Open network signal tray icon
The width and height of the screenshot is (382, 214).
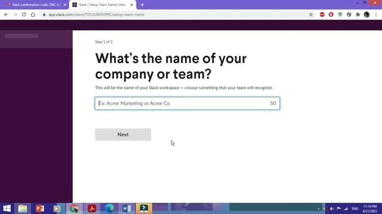pyautogui.click(x=346, y=209)
